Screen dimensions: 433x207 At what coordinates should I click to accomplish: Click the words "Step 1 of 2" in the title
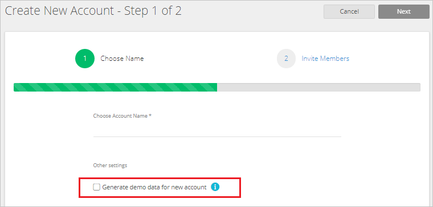pos(153,11)
